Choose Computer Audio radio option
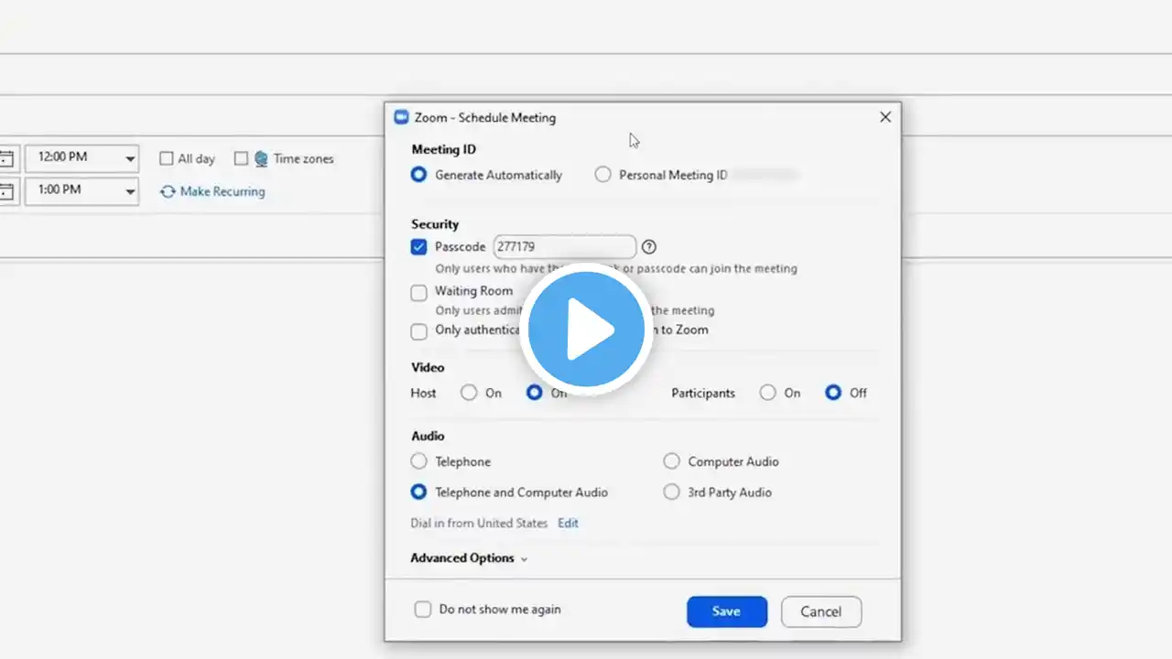The width and height of the screenshot is (1172, 659). coord(672,461)
